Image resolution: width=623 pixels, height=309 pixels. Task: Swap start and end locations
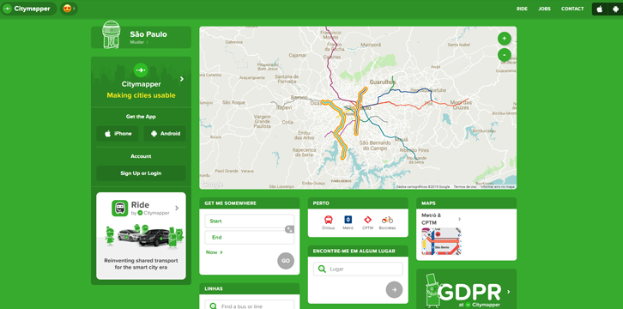[x=290, y=229]
